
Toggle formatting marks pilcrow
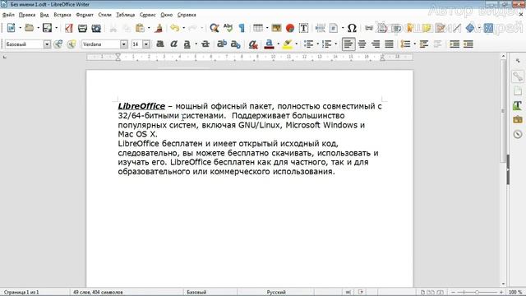[x=242, y=28]
